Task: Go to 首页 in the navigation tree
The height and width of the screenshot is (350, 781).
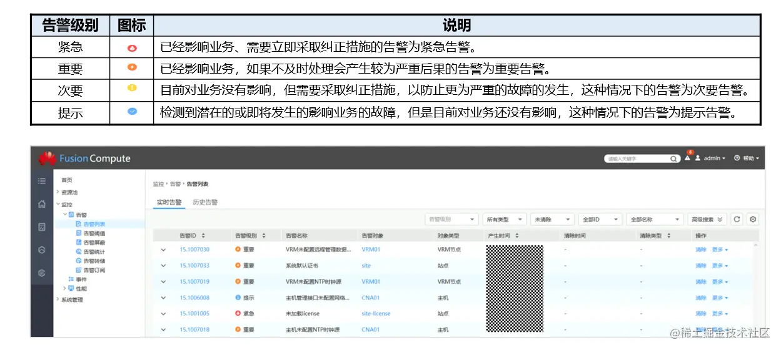Action: tap(67, 180)
